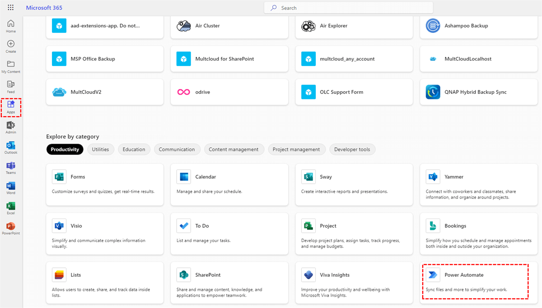Click the odrive infinity icon

[x=184, y=92]
